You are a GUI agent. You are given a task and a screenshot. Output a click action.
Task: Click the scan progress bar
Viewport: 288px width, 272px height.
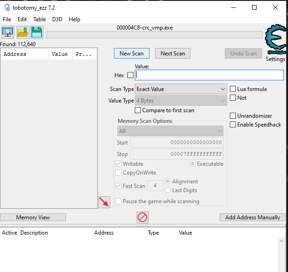(154, 35)
